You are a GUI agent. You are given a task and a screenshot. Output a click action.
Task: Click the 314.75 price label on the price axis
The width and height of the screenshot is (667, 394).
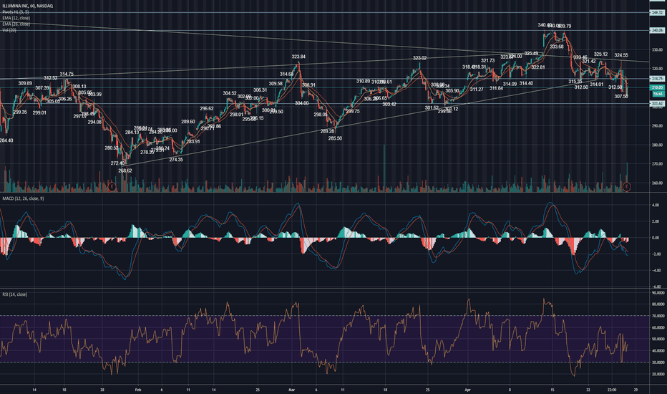click(657, 79)
